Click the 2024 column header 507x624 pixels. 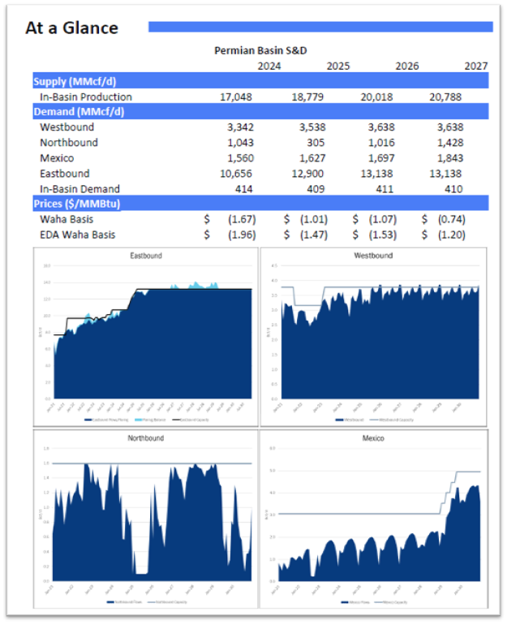point(269,66)
